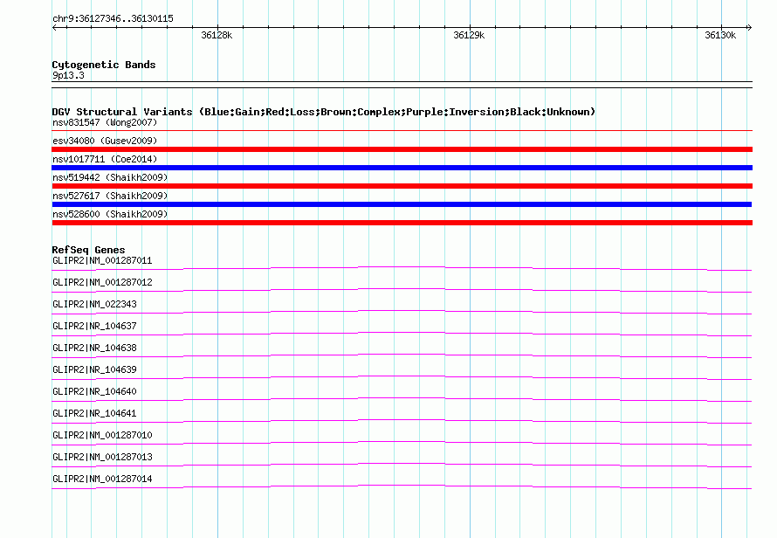Open transcript GLIPR2|NM_001287014

[102, 479]
